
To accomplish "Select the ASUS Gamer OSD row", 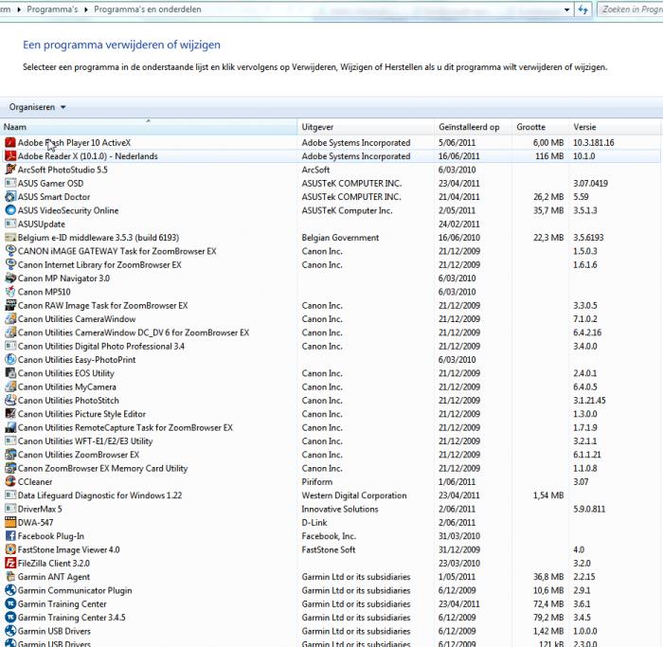I will click(330, 183).
